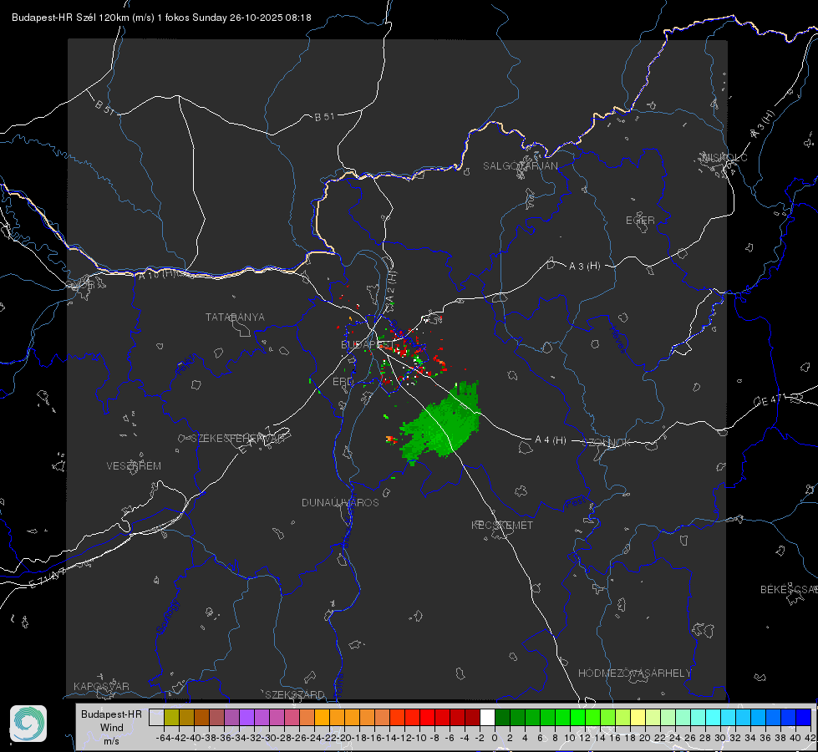The image size is (818, 752).
Task: Click the MISKOLC city label
Action: click(x=725, y=157)
